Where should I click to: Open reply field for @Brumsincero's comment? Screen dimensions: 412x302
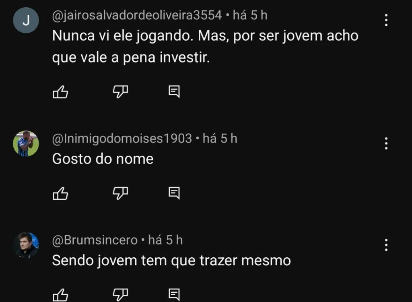coord(173,295)
